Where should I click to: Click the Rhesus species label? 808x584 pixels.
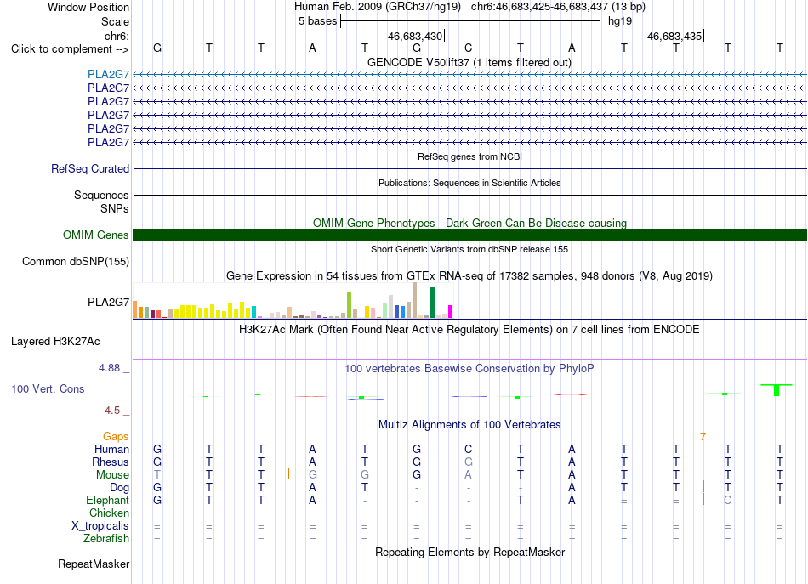111,462
